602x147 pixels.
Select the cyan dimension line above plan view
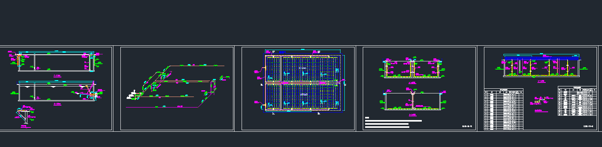[x=303, y=50]
